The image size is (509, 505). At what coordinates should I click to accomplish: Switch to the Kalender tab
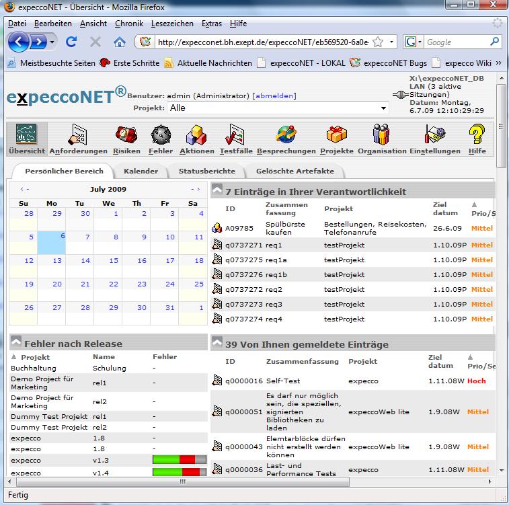pyautogui.click(x=141, y=171)
